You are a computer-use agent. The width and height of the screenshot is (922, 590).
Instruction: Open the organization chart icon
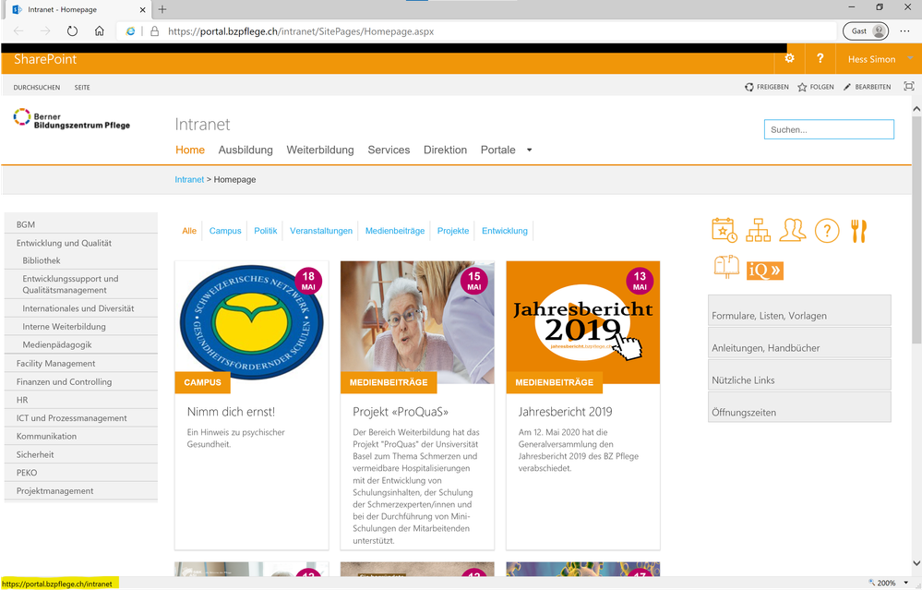click(758, 230)
